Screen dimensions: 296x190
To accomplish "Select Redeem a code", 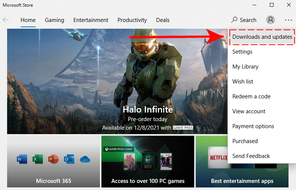I will (x=262, y=96).
